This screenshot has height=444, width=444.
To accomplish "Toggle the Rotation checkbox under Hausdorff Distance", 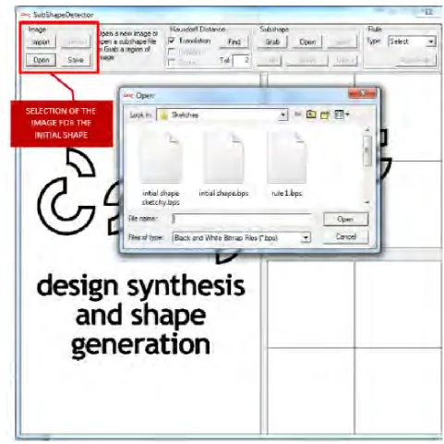I will tap(172, 52).
